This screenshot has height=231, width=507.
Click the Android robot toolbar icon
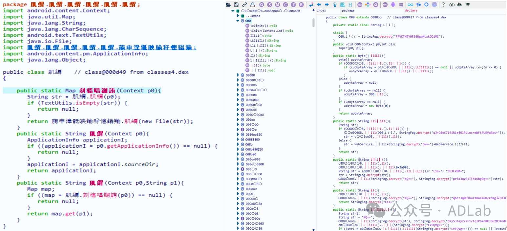(393, 5)
